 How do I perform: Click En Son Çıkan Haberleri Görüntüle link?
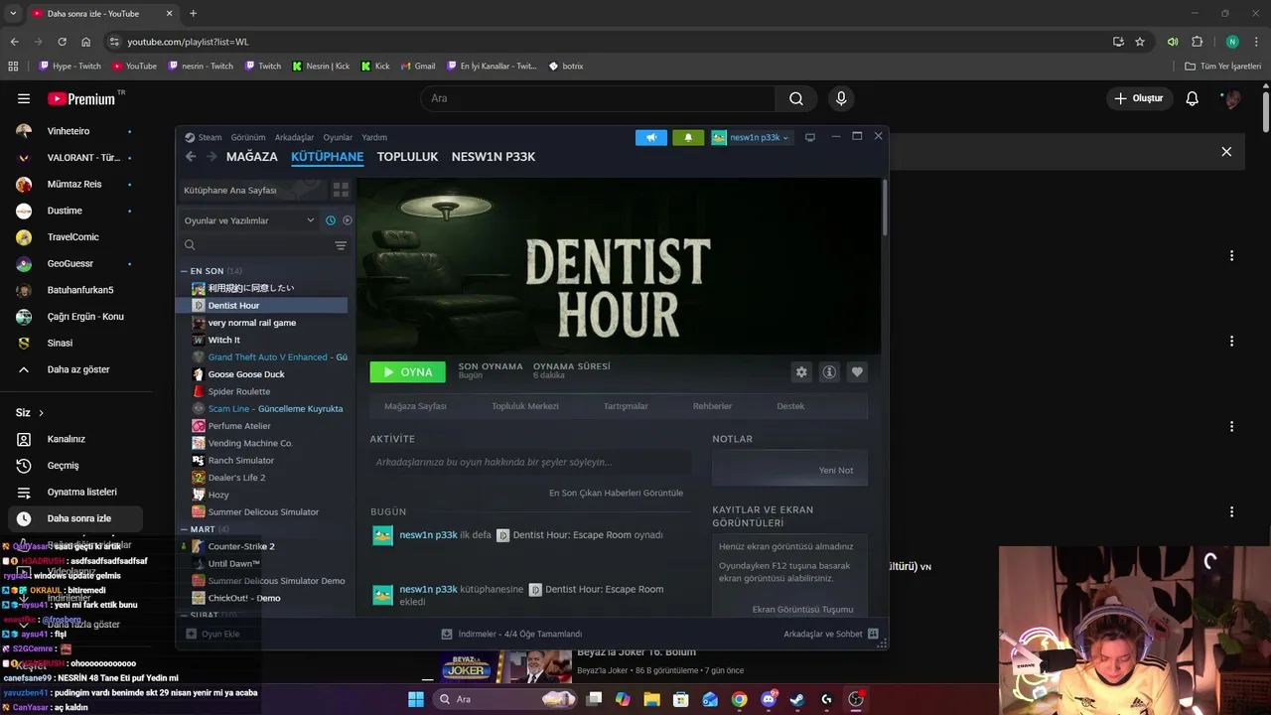[x=616, y=493]
